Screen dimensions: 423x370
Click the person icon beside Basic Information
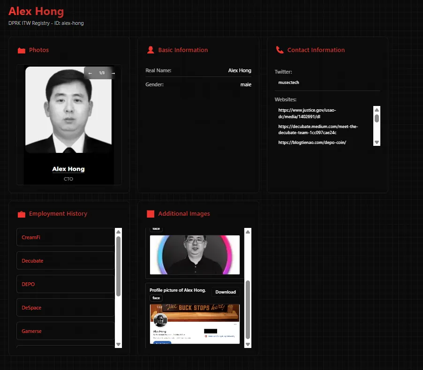(x=151, y=50)
